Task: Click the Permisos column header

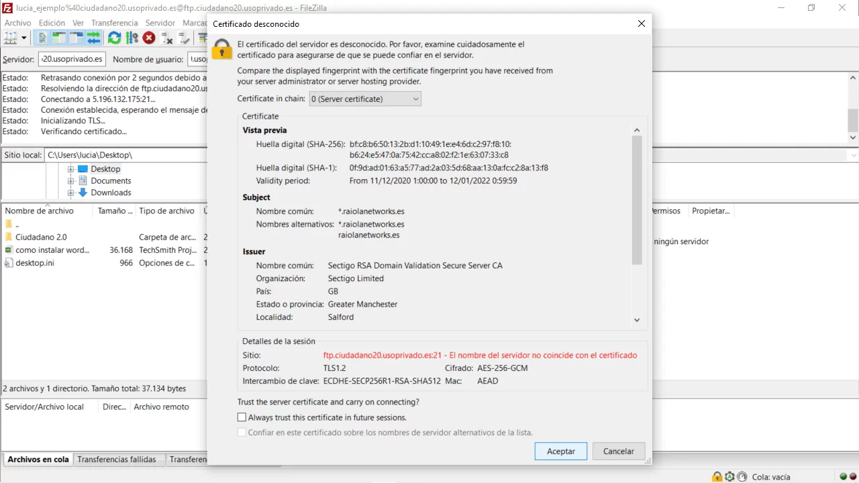Action: tap(665, 211)
